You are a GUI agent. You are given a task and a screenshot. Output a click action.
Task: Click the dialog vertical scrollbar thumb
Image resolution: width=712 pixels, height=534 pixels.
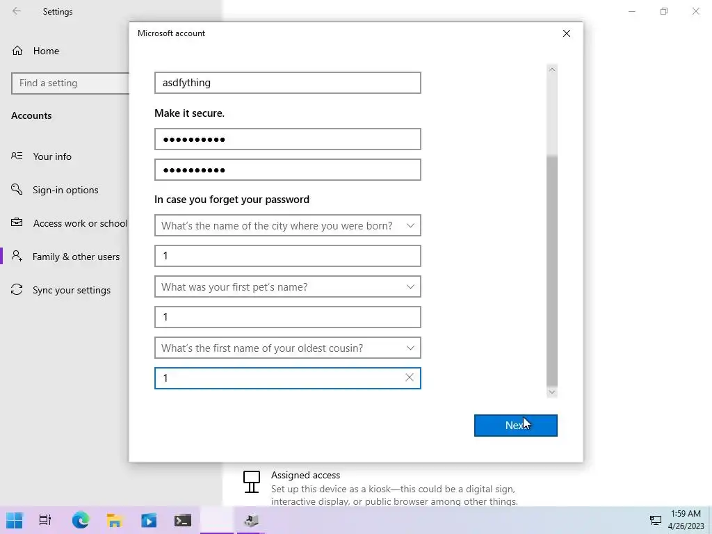tap(551, 270)
